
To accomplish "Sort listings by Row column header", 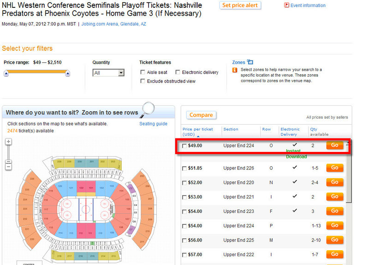I will tap(267, 129).
